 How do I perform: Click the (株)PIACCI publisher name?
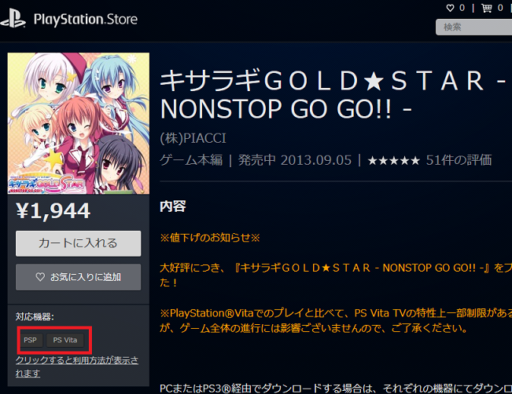click(193, 138)
